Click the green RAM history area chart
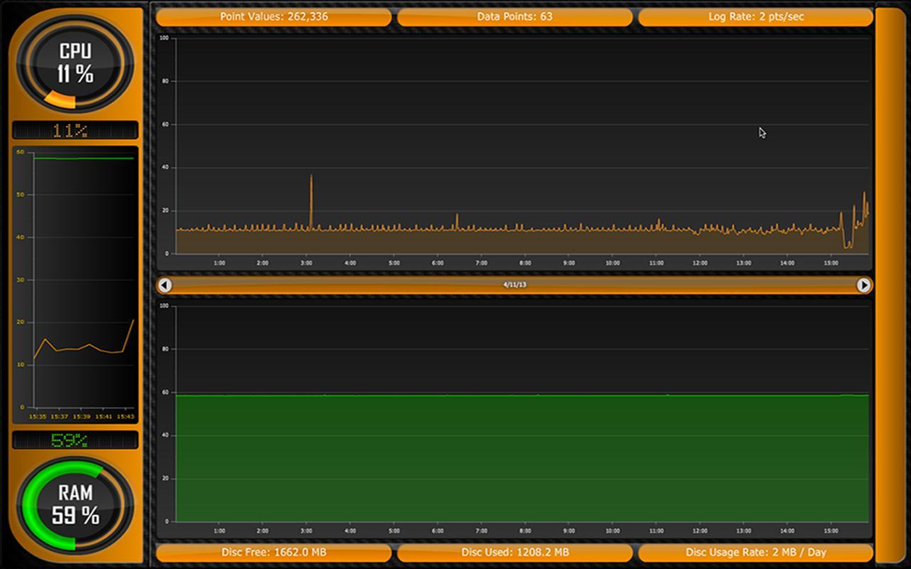The height and width of the screenshot is (569, 911). [x=522, y=457]
